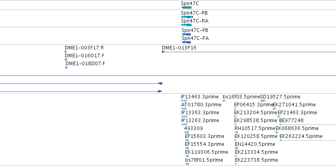The width and height of the screenshot is (336, 166).
Task: Click the EK120258.5prime arrow glyph
Action: click(x=236, y=140)
